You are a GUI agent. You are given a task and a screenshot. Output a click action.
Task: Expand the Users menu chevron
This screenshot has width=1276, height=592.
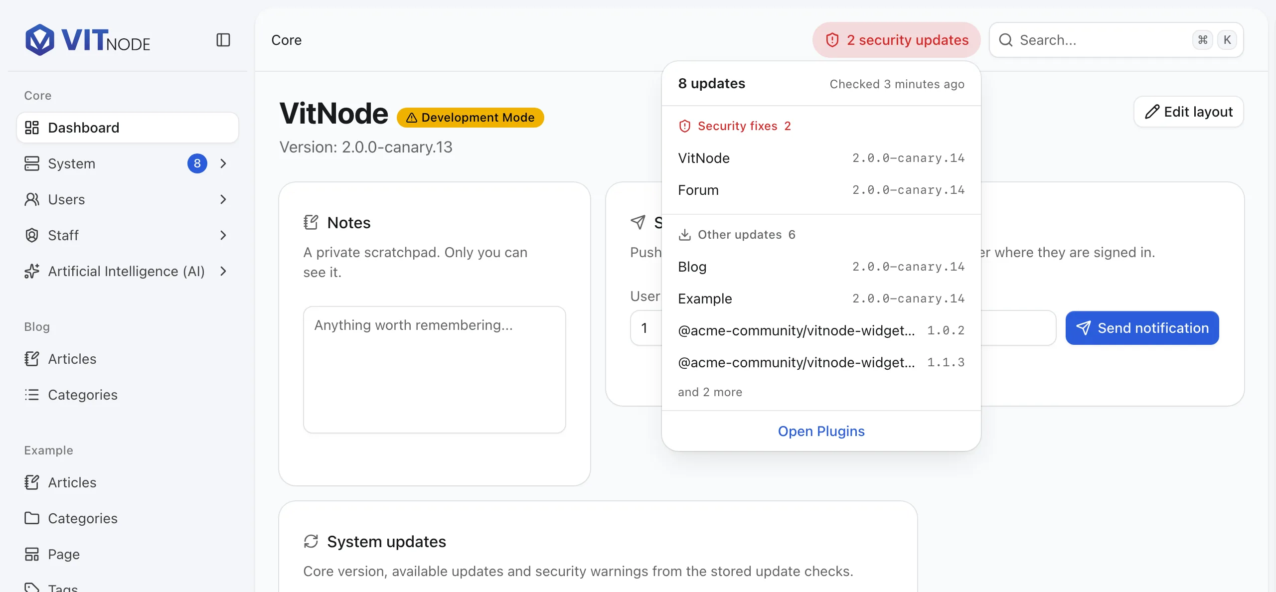(x=223, y=199)
